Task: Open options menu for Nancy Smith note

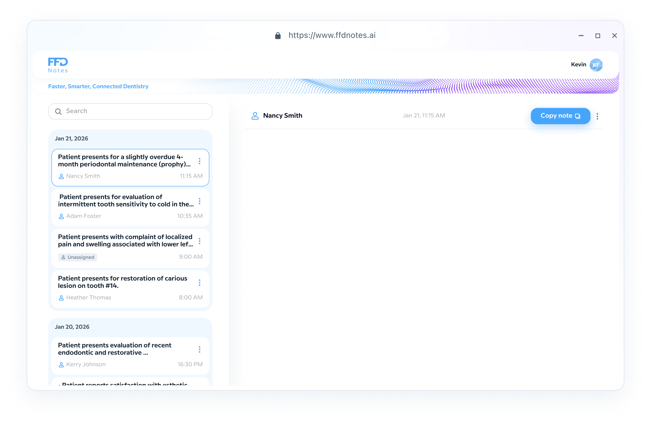Action: click(x=199, y=161)
